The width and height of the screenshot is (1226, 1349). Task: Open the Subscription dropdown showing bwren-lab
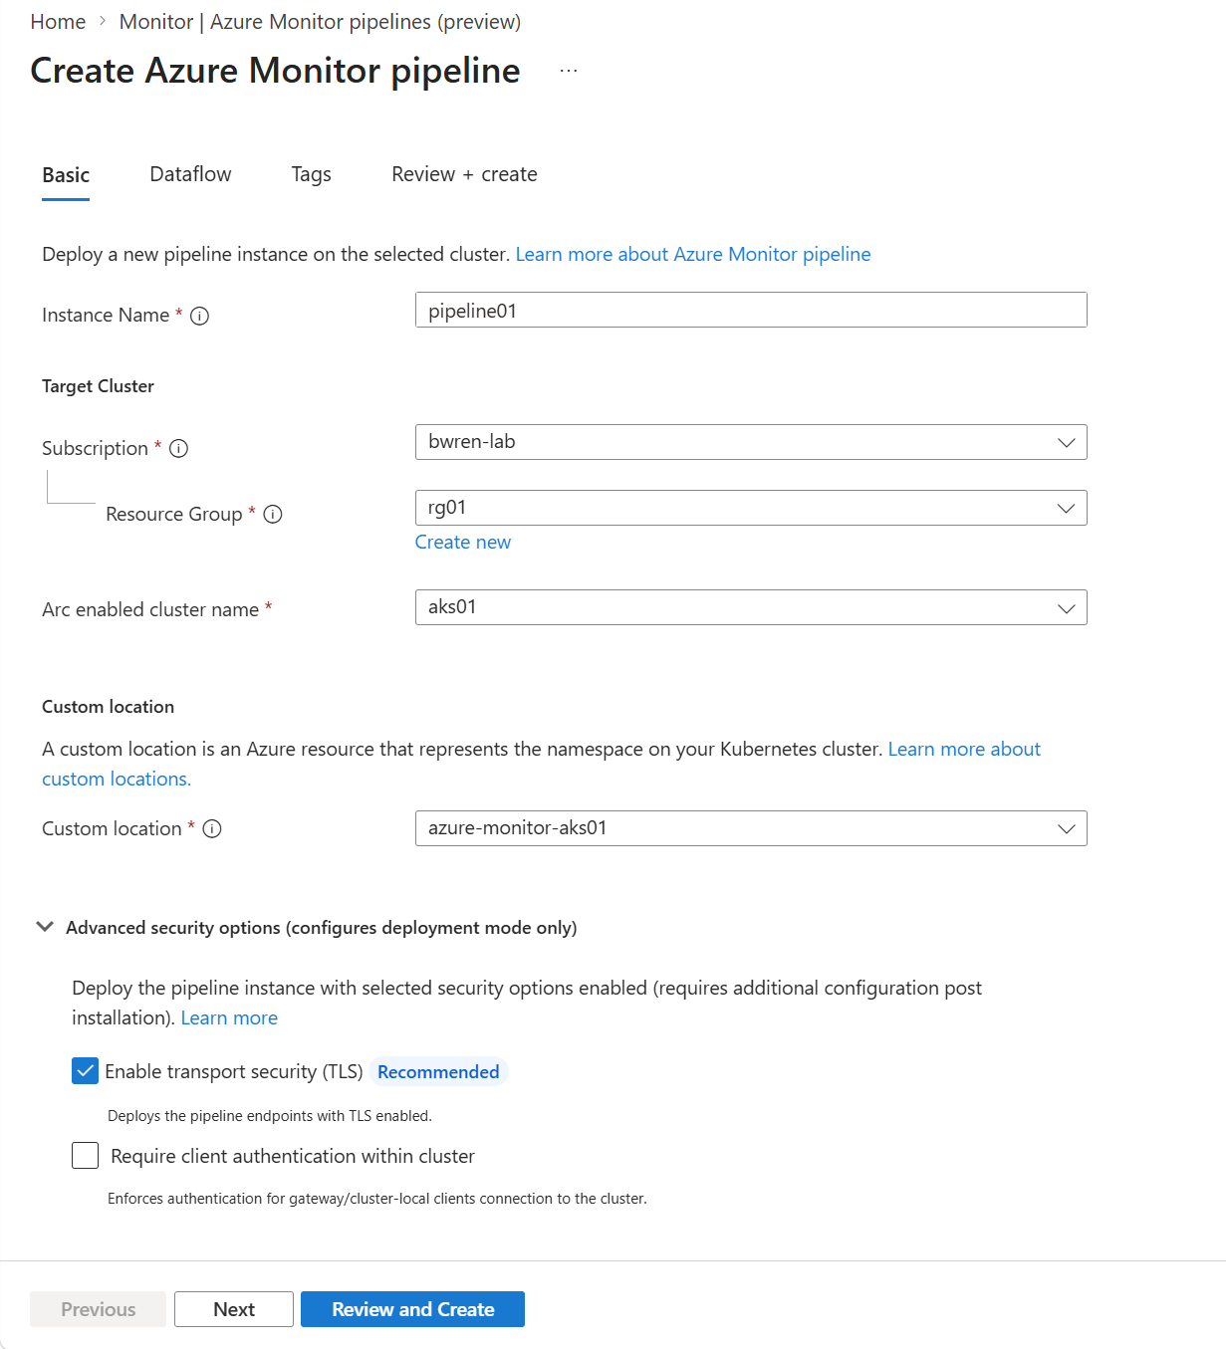tap(751, 442)
